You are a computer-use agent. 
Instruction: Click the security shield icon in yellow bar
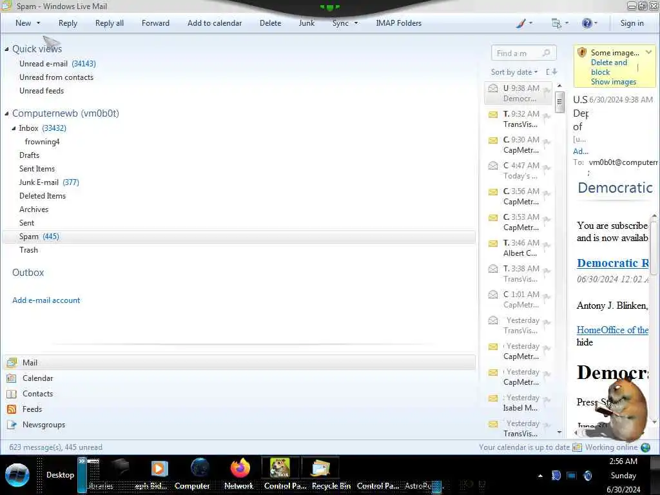click(582, 53)
